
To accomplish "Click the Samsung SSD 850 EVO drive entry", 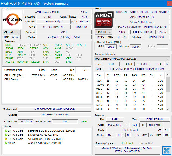I will click(51, 131).
